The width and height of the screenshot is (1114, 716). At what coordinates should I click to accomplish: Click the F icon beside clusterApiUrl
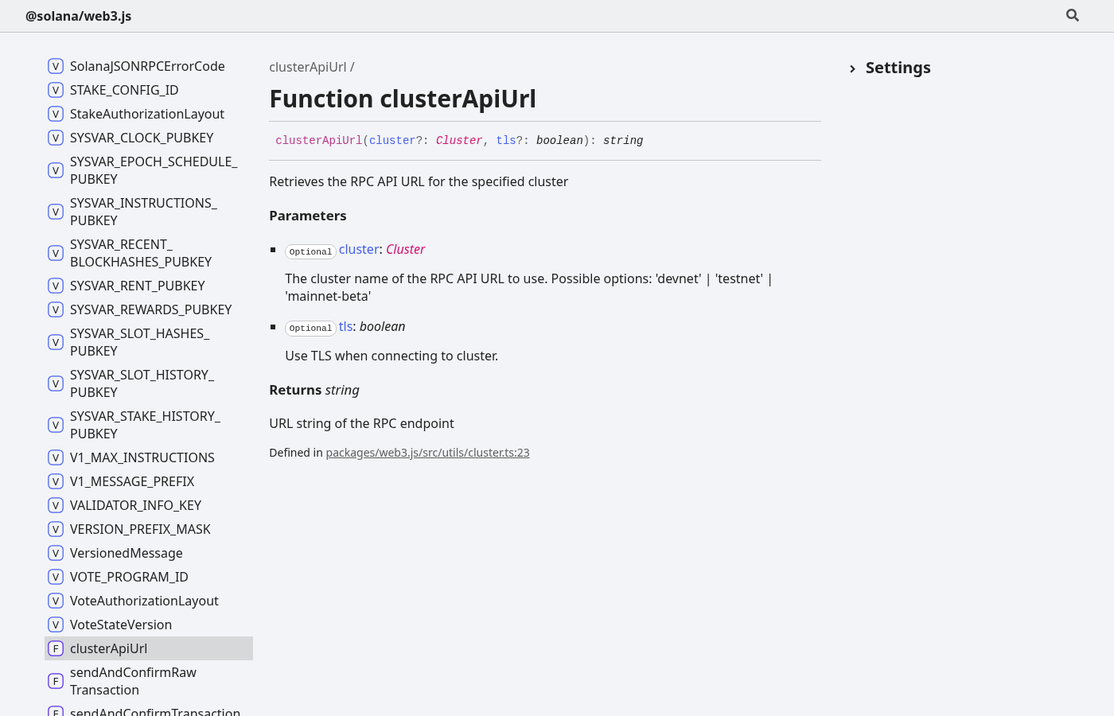(x=56, y=648)
